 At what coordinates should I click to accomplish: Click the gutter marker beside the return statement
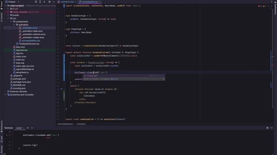tap(61, 89)
